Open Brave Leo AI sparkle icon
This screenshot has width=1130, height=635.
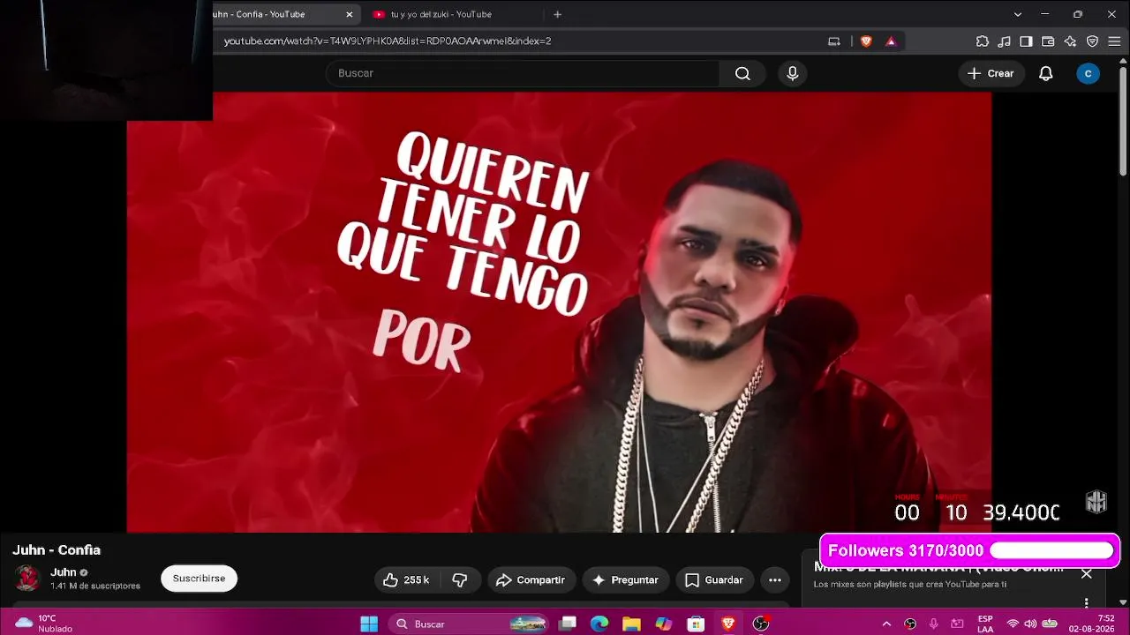1070,41
